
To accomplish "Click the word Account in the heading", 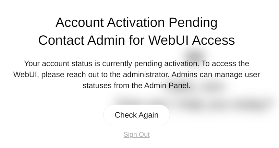I will [79, 22].
